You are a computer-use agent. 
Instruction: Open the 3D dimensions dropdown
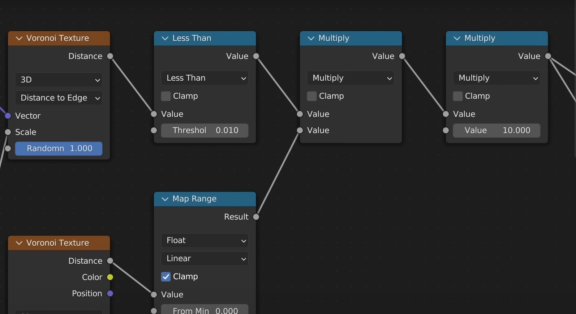pyautogui.click(x=59, y=80)
